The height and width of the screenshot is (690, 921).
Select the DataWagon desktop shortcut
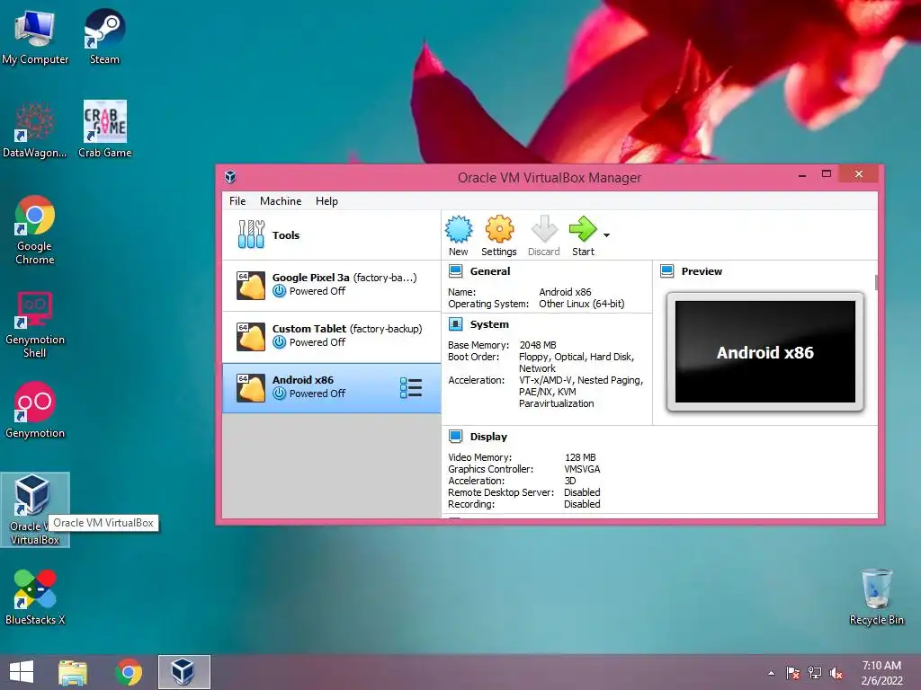[35, 129]
